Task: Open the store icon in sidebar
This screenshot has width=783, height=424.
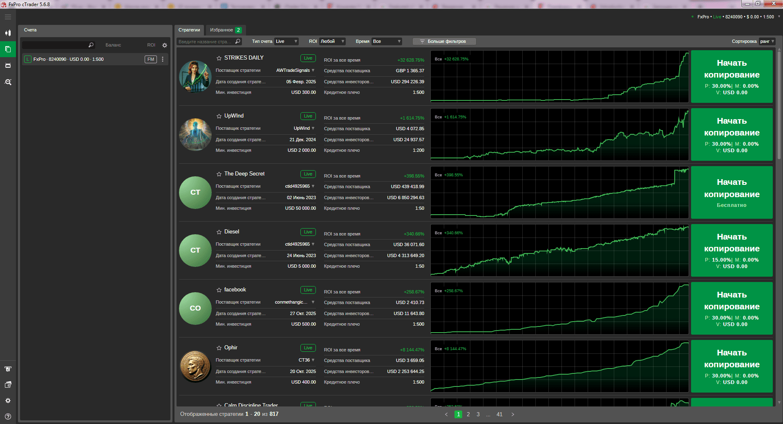Action: click(x=8, y=369)
